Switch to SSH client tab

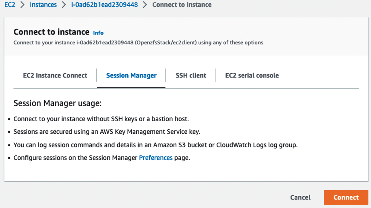(x=191, y=75)
